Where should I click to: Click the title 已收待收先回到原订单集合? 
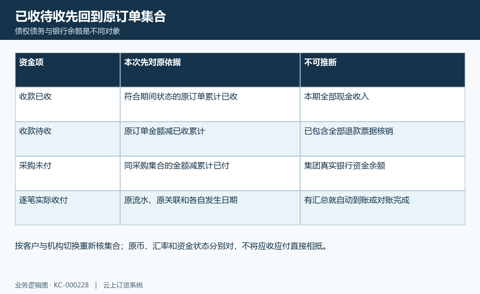(x=91, y=16)
